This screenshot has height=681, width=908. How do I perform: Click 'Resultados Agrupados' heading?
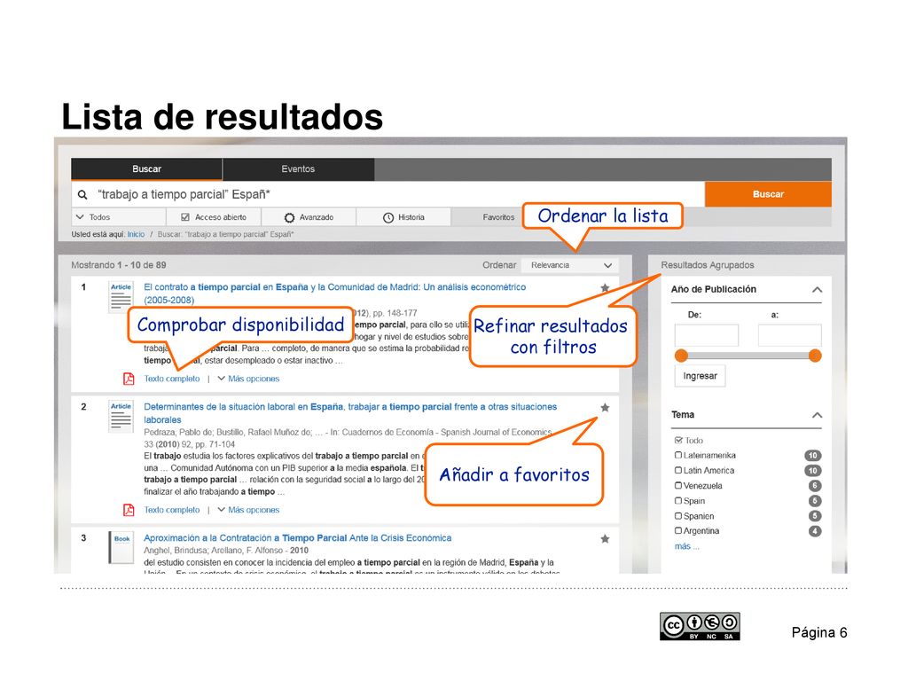[708, 265]
